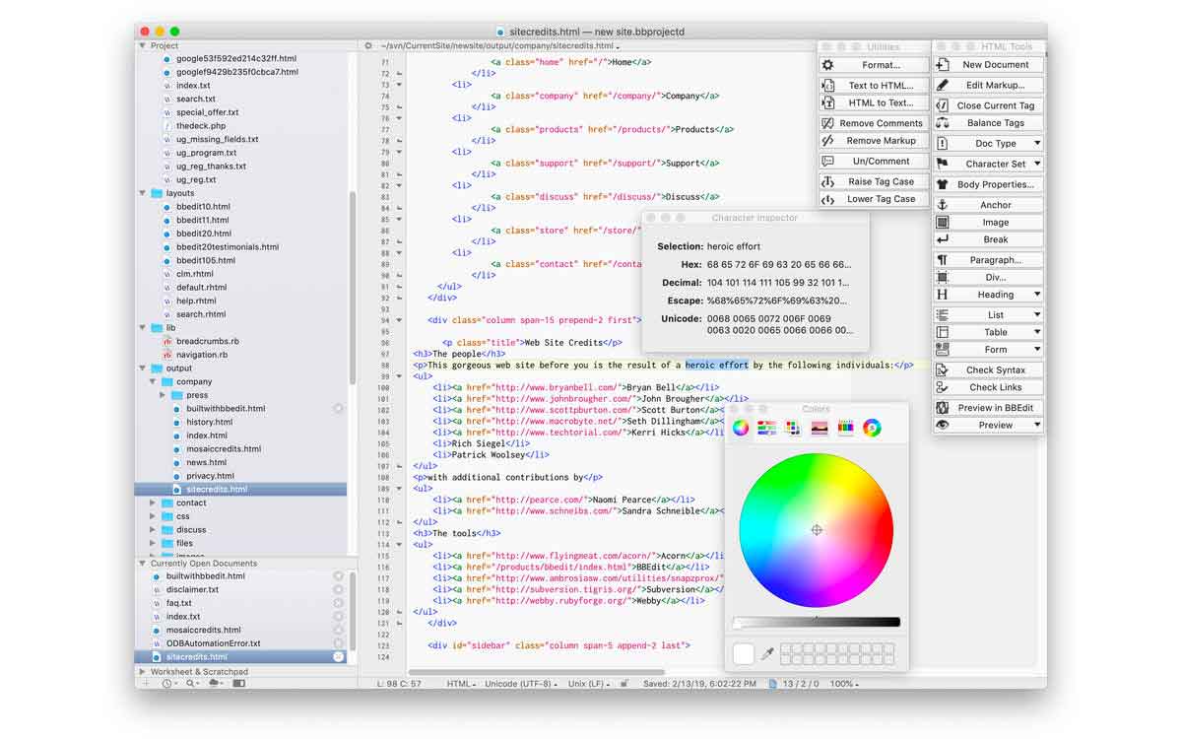Click the magnifier eyedropper in the Colors panel
The height and width of the screenshot is (739, 1182).
click(768, 653)
